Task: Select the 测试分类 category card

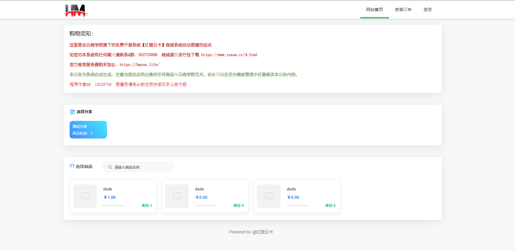Action: pos(88,130)
